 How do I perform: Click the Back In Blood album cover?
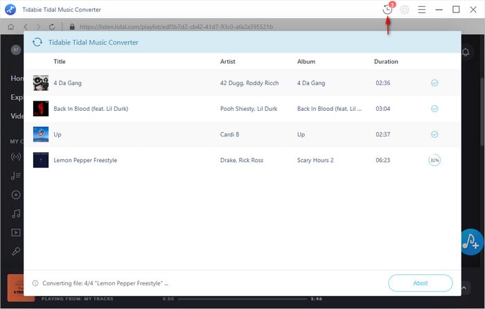coord(41,109)
